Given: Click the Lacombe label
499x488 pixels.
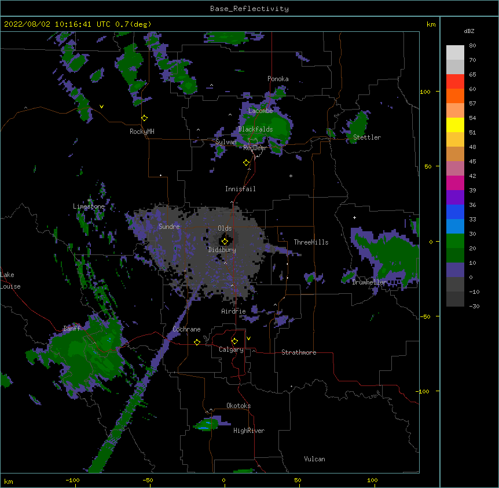Looking at the screenshot, I should 260,111.
